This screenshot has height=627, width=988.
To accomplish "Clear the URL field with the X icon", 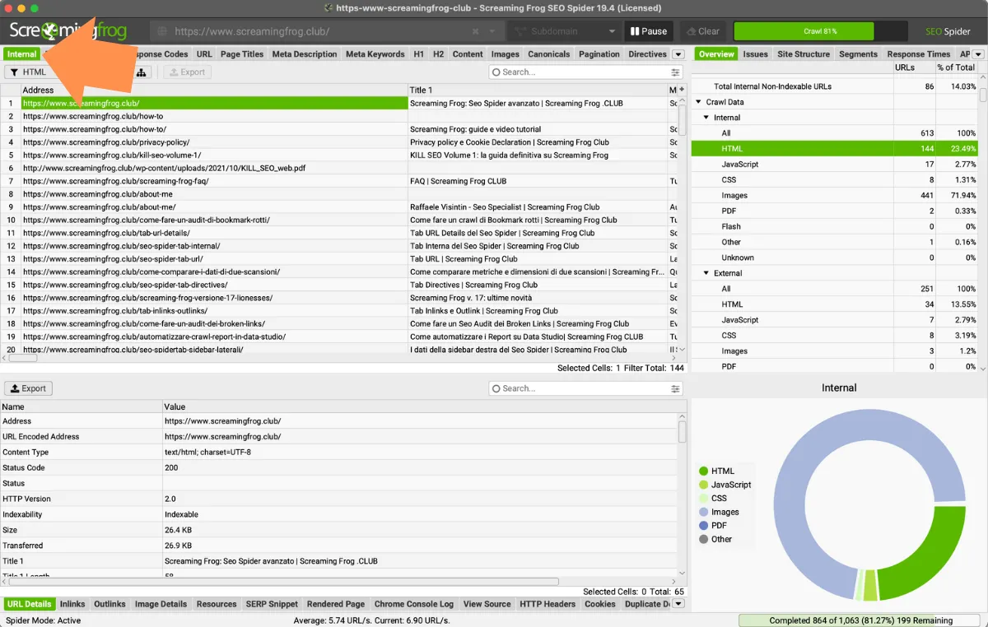I will pyautogui.click(x=475, y=31).
